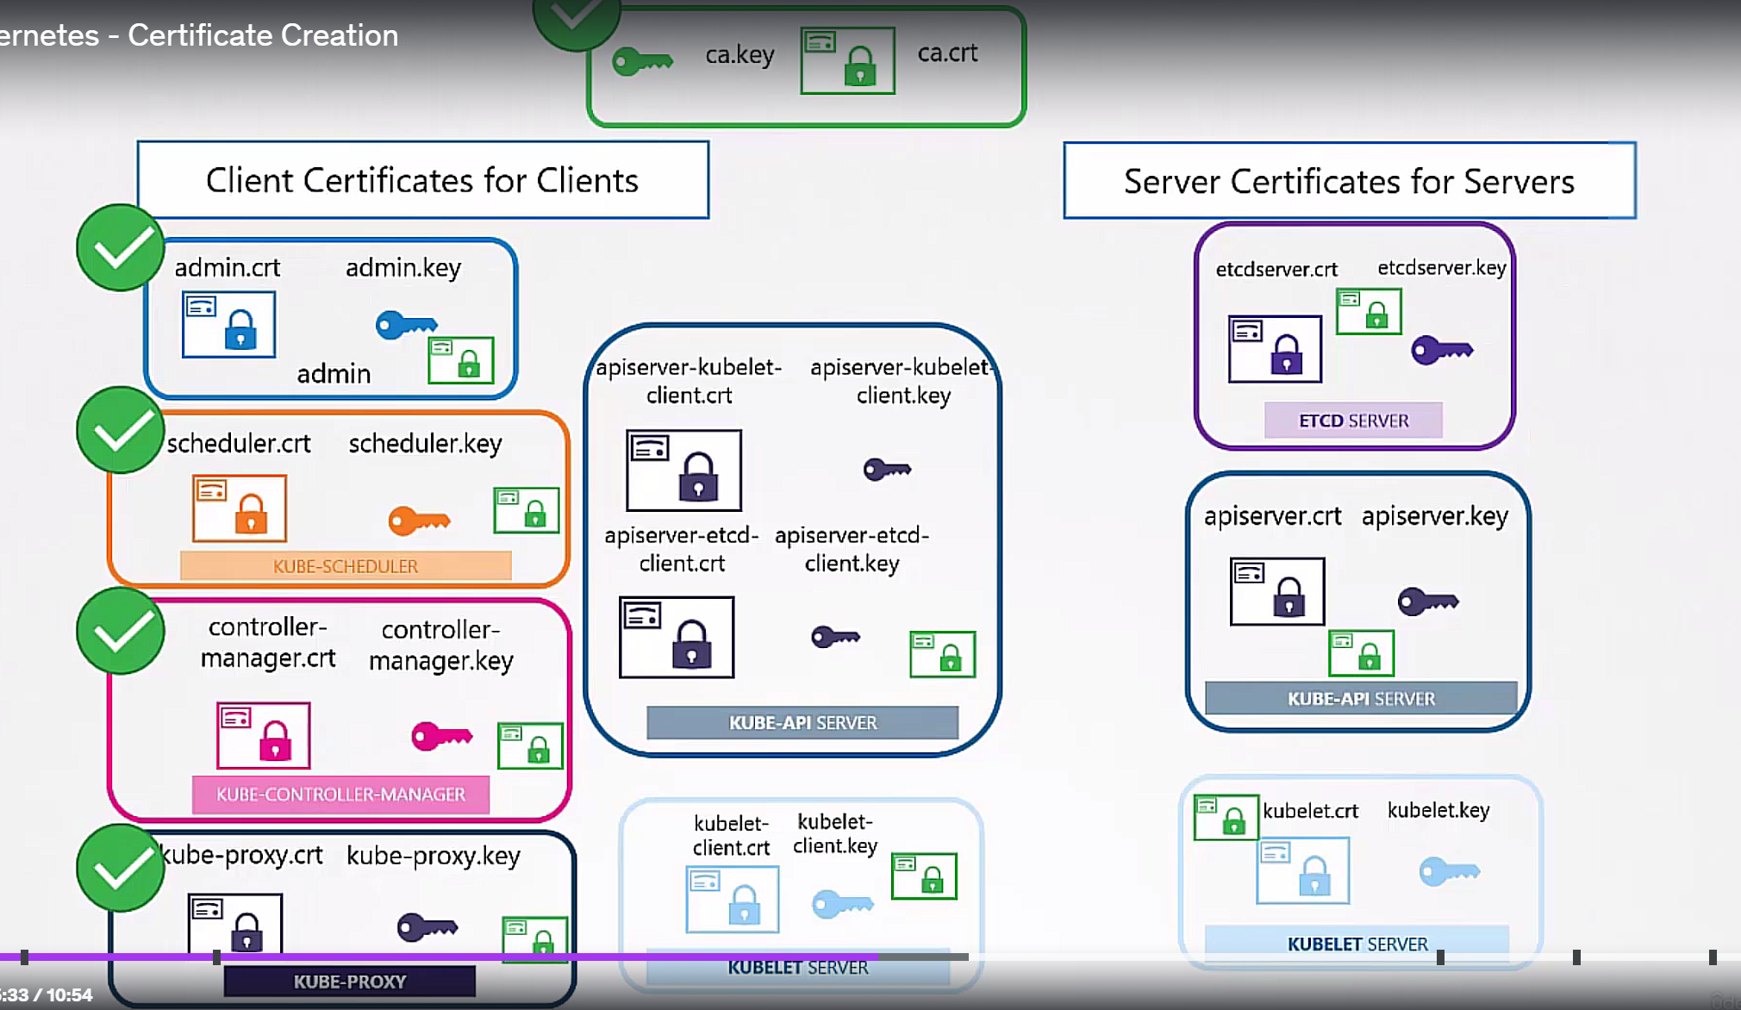1741x1010 pixels.
Task: Select the apiserver-kubelet-client.crt certificate icon
Action: pyautogui.click(x=683, y=471)
